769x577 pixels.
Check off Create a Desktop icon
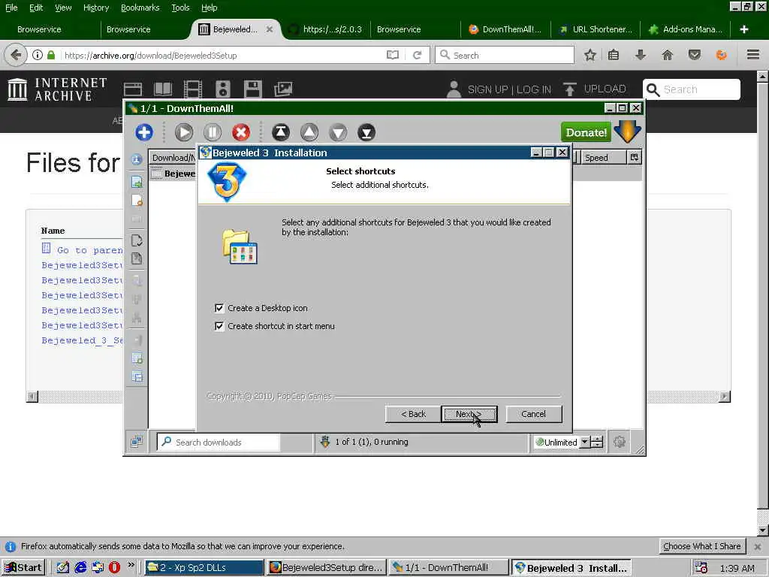tap(219, 308)
